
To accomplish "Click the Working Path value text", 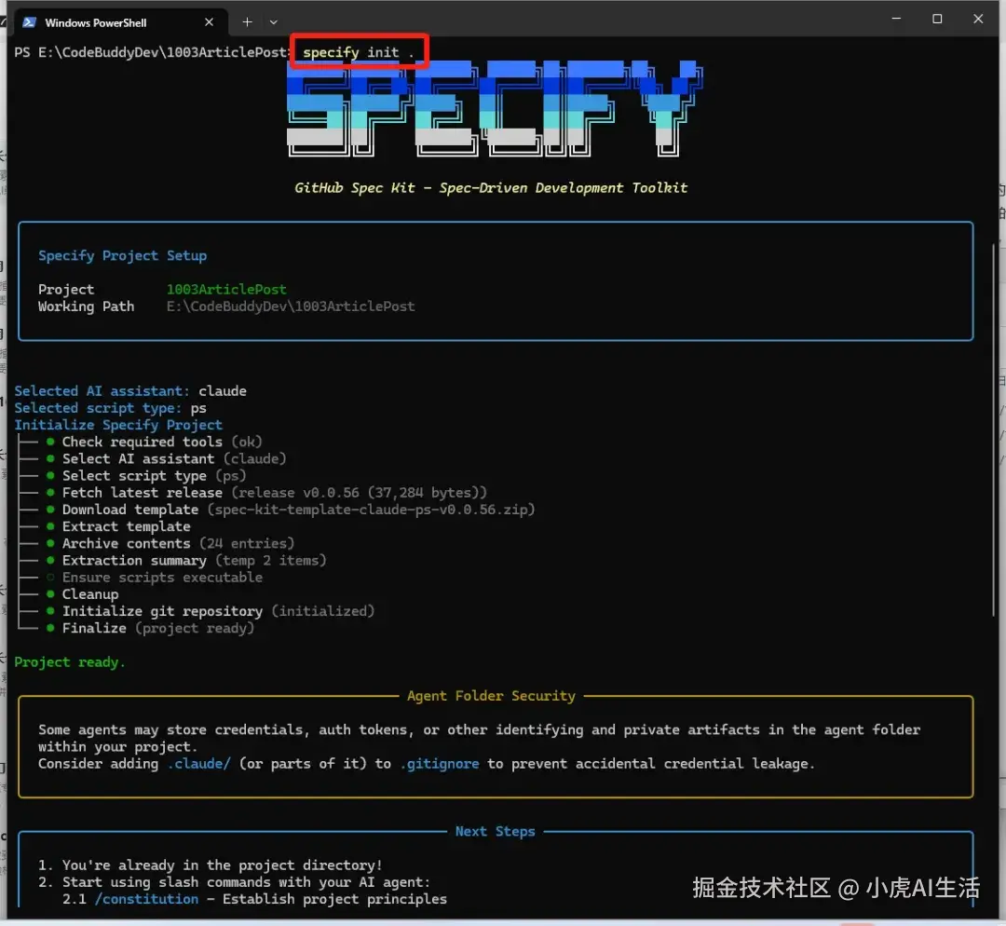I will (291, 306).
